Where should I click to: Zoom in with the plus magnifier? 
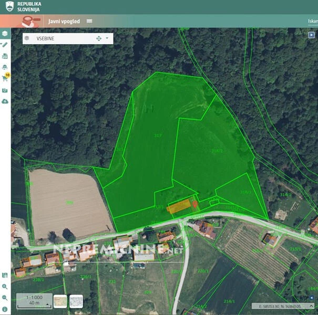[x=5, y=287]
